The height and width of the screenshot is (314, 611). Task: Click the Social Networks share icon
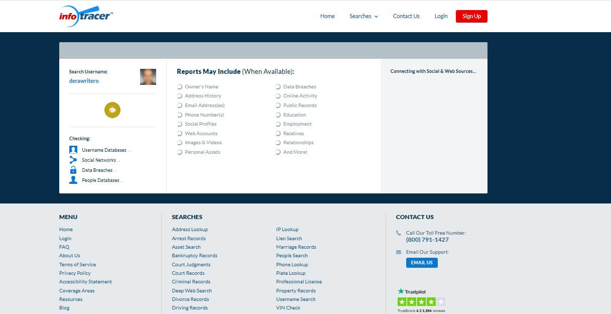click(x=73, y=160)
